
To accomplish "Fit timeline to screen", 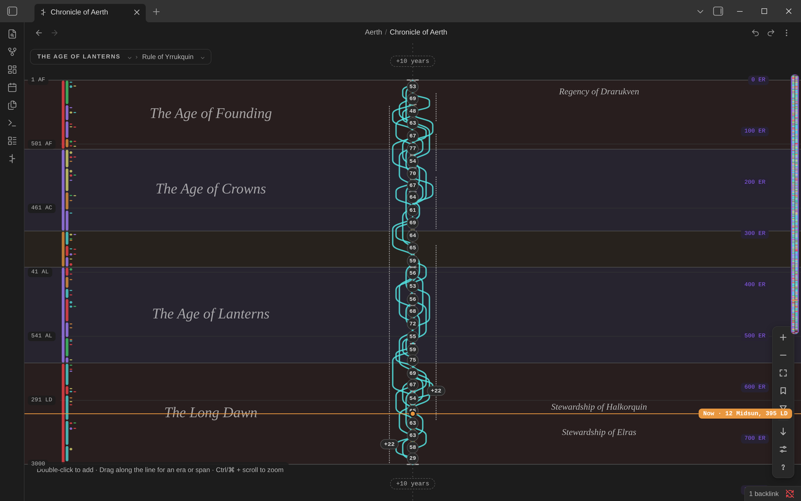I will (783, 373).
